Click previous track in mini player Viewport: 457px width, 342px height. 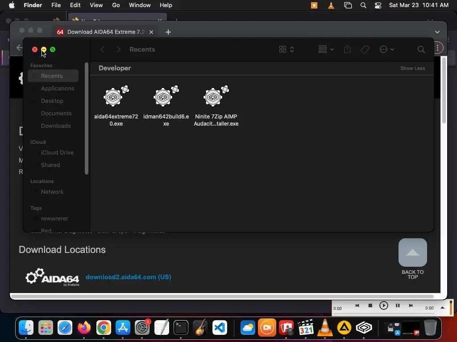point(357,305)
